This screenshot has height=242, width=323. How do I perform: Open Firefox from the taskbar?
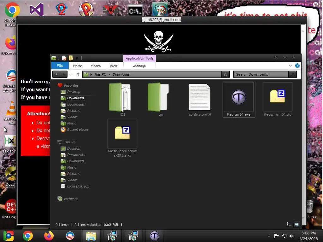tap(49, 236)
